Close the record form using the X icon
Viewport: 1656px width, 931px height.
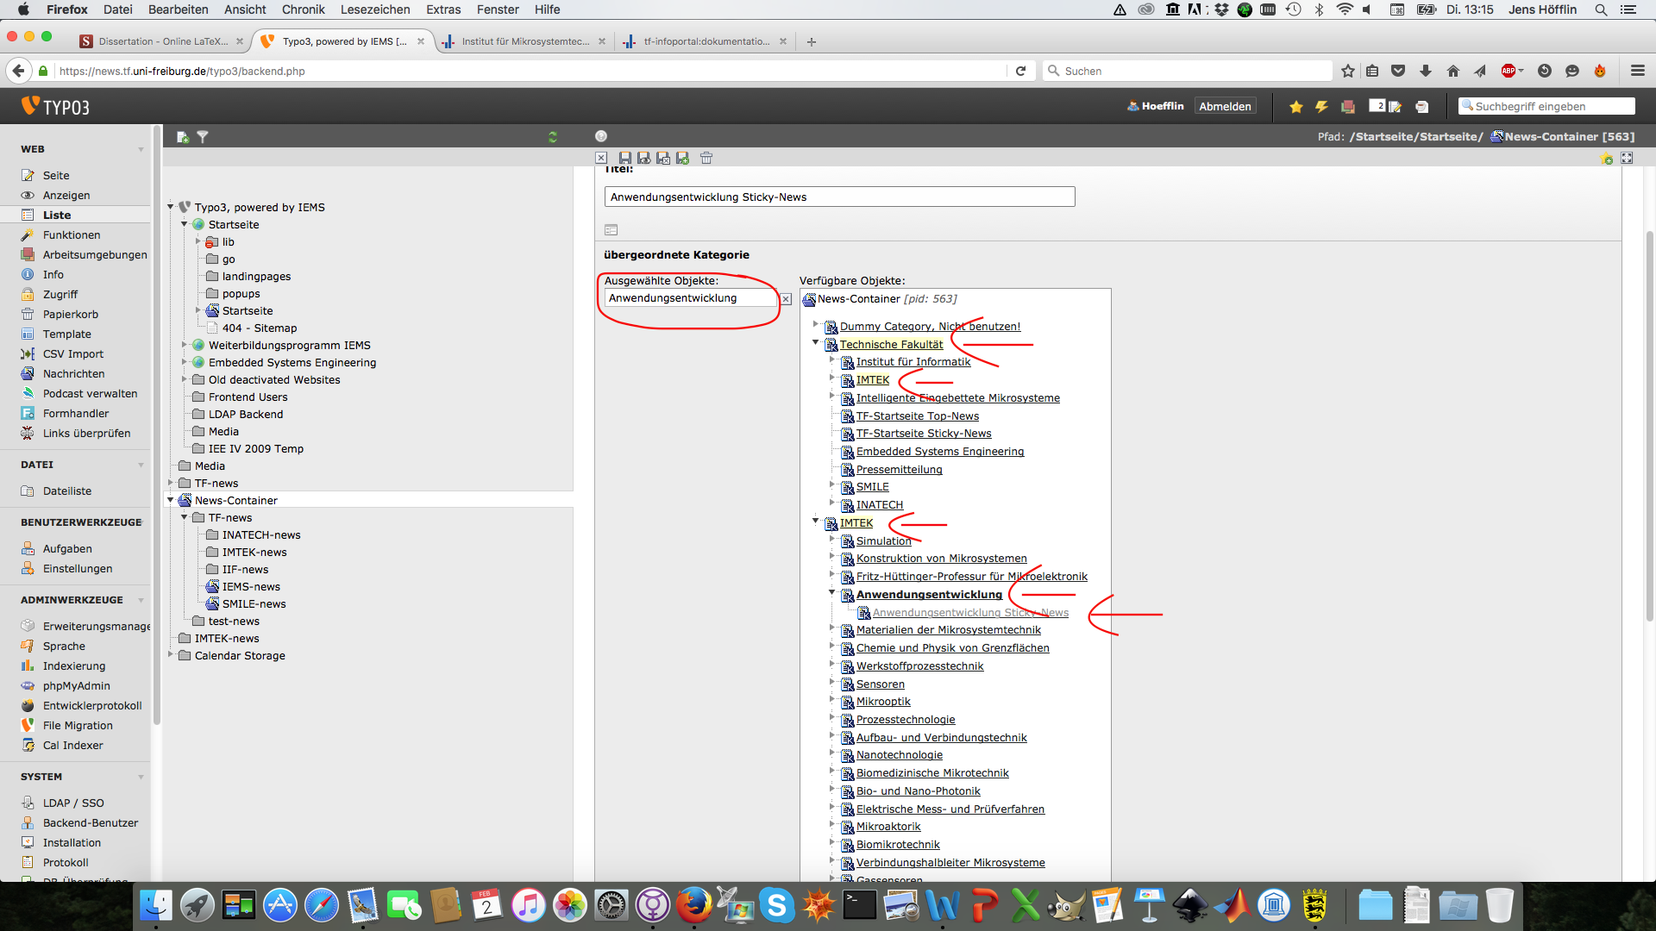point(601,158)
